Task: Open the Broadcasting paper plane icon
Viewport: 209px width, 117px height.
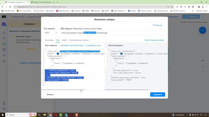Action: coord(4,56)
